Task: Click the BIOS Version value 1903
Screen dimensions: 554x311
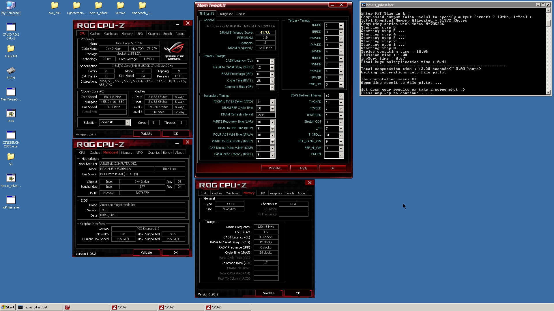Action: coord(142,210)
